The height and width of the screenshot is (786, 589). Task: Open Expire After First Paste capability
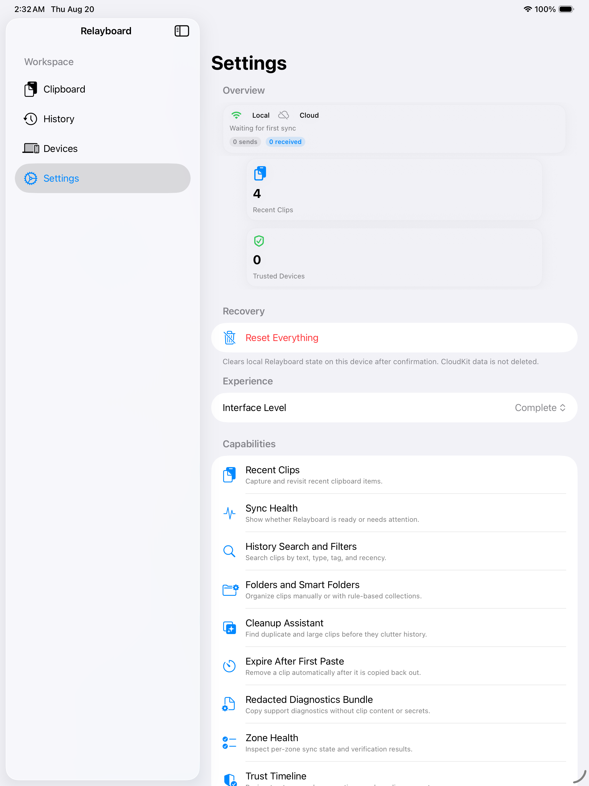pos(394,666)
